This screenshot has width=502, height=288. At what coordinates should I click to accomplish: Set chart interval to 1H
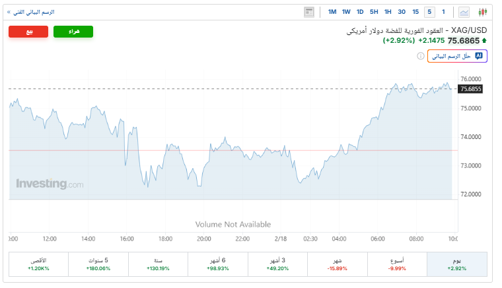[388, 12]
